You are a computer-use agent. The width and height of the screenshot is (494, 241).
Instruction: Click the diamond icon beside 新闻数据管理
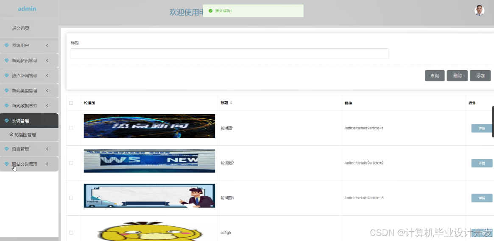tap(7, 106)
